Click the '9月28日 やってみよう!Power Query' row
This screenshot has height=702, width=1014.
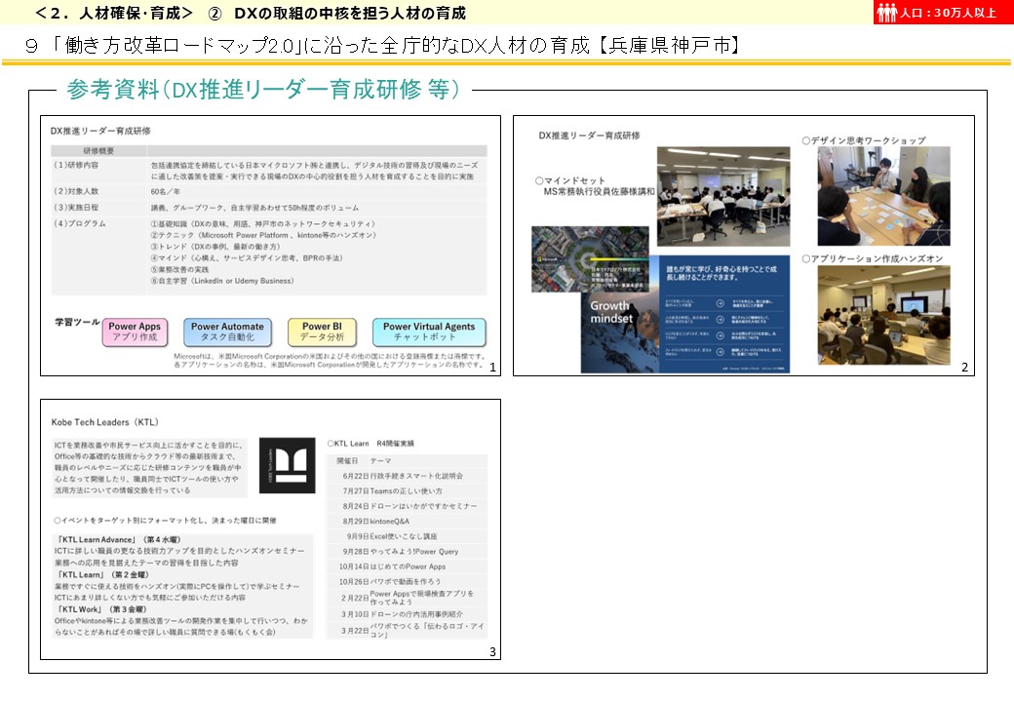[x=408, y=552]
